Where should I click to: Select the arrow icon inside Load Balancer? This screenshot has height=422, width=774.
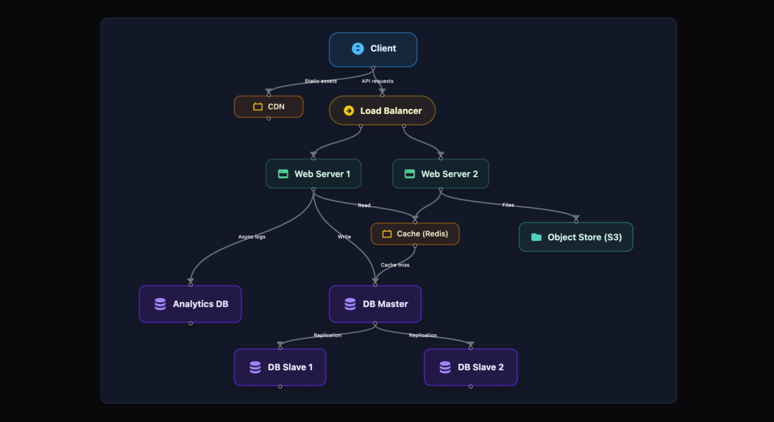pyautogui.click(x=348, y=110)
